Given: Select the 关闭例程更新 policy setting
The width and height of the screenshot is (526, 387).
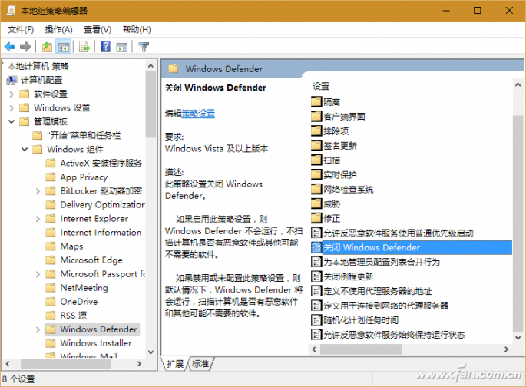Looking at the screenshot, I should (349, 276).
